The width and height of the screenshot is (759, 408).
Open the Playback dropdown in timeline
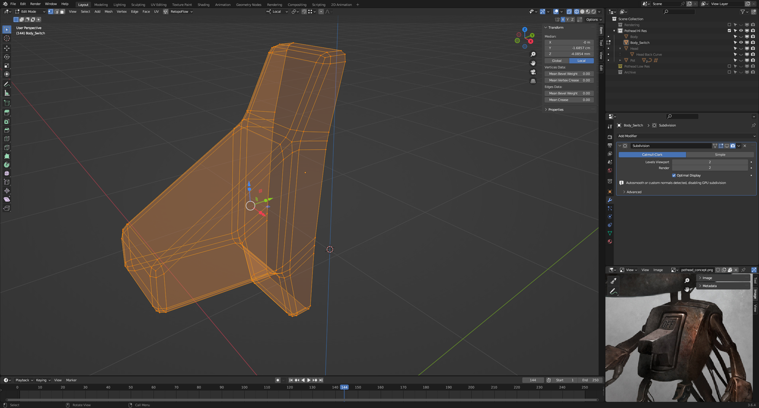click(x=24, y=380)
